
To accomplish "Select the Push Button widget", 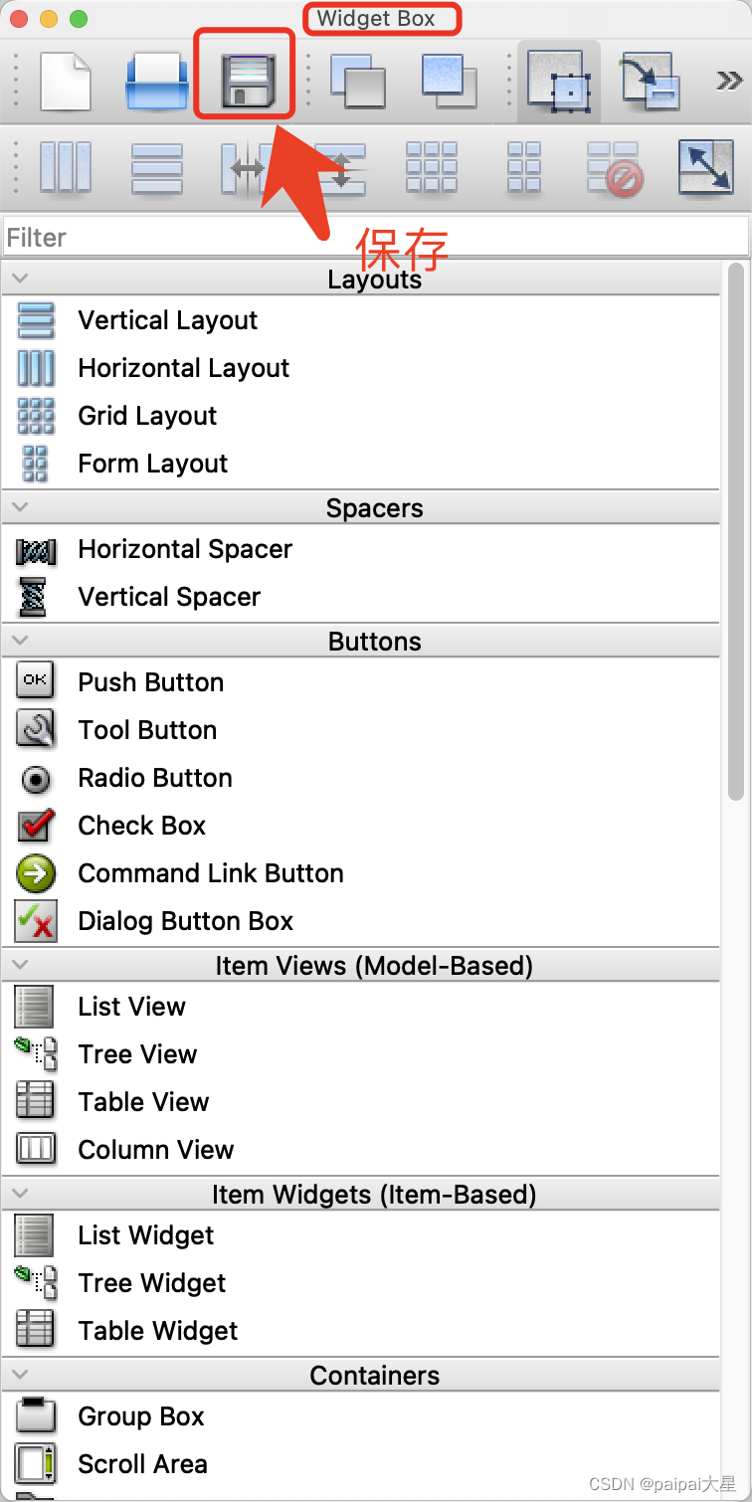I will (150, 682).
